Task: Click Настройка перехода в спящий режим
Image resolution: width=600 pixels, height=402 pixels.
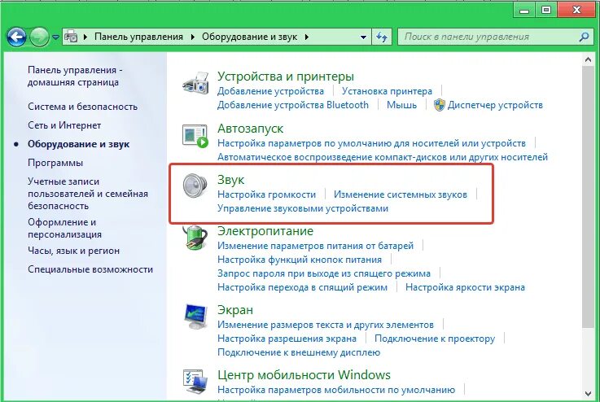Action: pos(302,287)
